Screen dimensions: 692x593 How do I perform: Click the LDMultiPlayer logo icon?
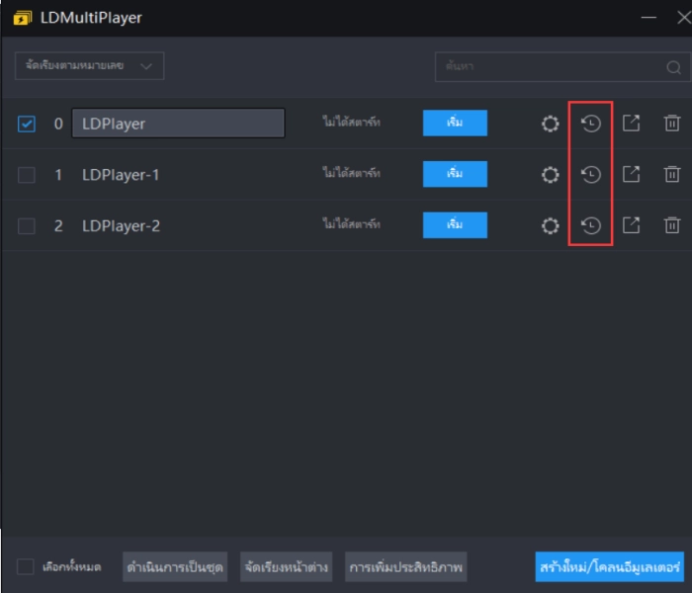(23, 18)
